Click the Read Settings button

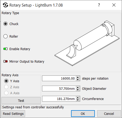pyautogui.click(x=13, y=114)
